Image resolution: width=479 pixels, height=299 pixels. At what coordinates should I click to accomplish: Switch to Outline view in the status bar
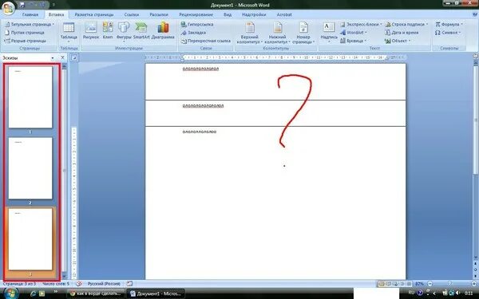click(402, 284)
